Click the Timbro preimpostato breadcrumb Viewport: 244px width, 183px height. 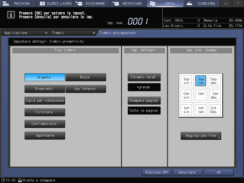click(x=118, y=33)
